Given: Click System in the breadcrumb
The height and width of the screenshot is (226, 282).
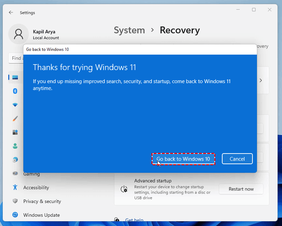Looking at the screenshot, I should (129, 30).
